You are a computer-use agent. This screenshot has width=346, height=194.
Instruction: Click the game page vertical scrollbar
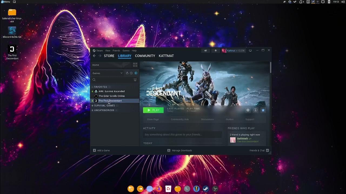pos(270,67)
